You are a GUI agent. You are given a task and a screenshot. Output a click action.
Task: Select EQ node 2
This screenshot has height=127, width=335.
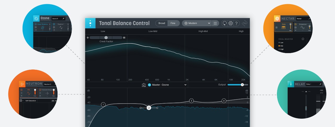point(149,108)
